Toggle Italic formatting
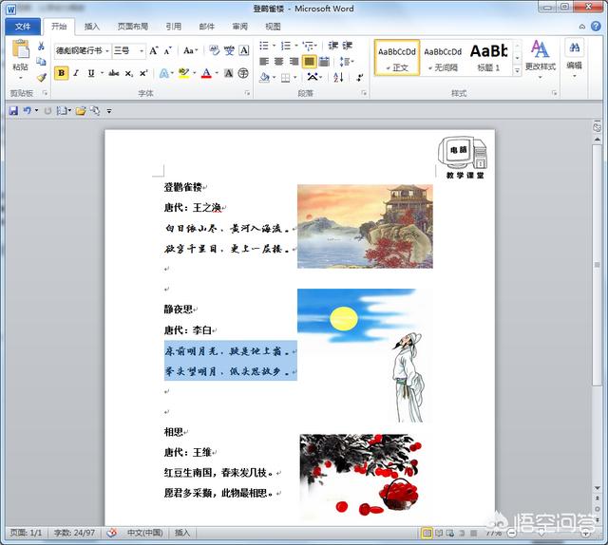This screenshot has height=545, width=608. [76, 73]
